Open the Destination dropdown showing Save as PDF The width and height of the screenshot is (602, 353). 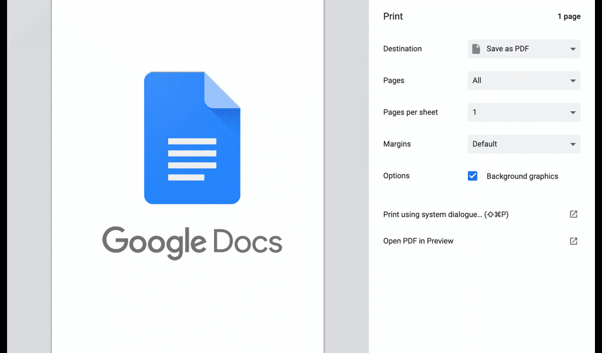[x=524, y=49]
